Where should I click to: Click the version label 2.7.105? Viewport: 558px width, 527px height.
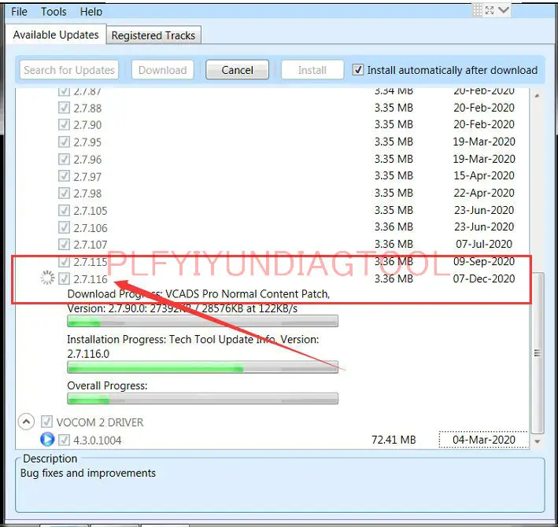[90, 211]
